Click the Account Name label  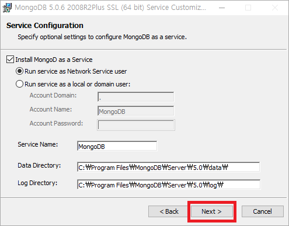click(51, 109)
